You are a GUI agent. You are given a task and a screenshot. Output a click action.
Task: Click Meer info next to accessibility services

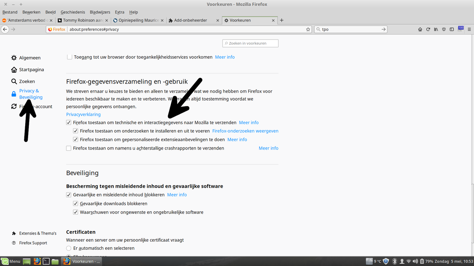(x=225, y=57)
